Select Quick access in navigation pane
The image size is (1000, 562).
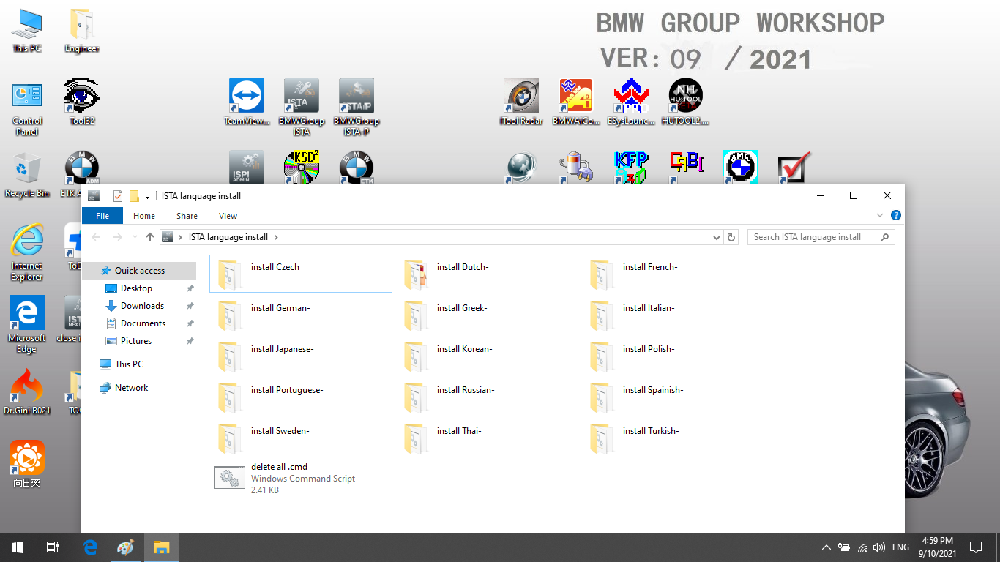click(x=139, y=271)
